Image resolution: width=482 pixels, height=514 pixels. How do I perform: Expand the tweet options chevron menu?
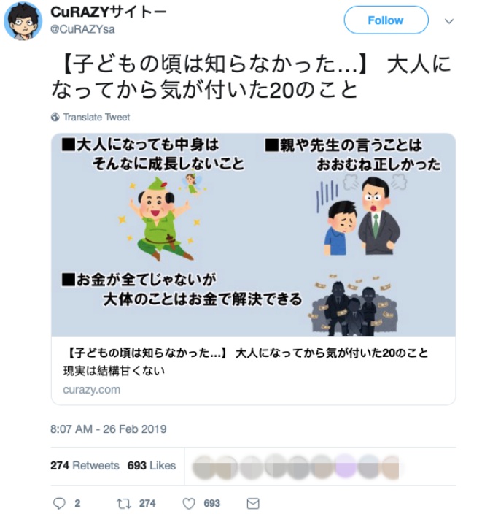449,21
